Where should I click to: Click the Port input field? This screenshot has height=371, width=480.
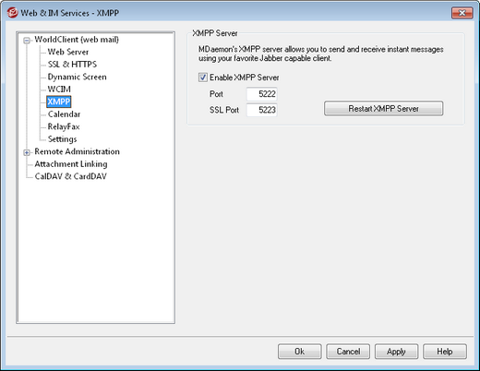262,94
